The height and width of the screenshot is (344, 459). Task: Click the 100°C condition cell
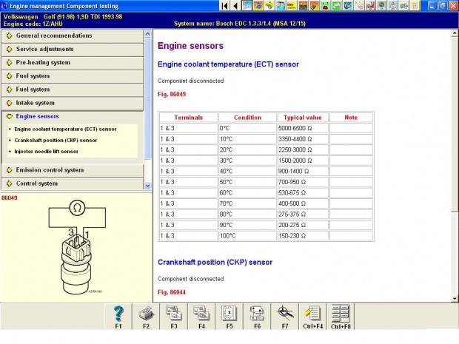247,236
